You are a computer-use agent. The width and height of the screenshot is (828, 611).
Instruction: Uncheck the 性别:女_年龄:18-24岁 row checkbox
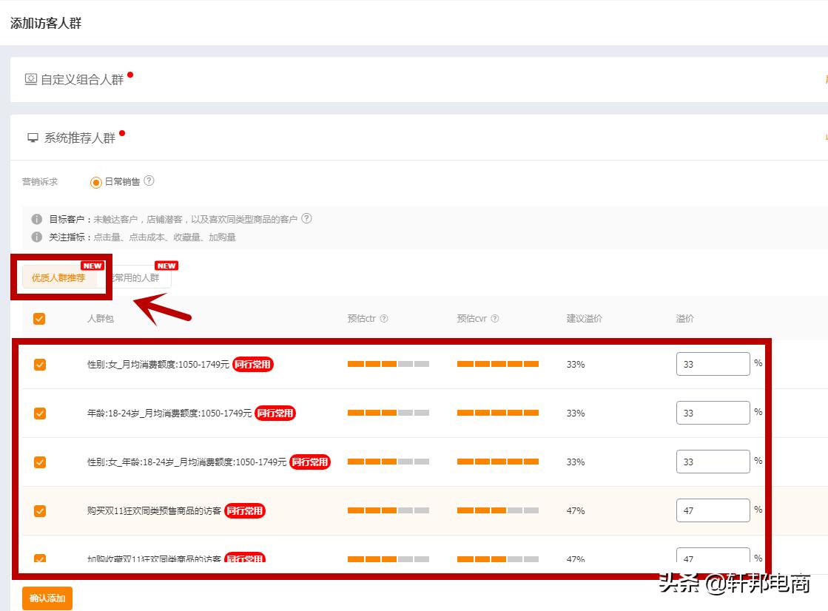pyautogui.click(x=40, y=462)
